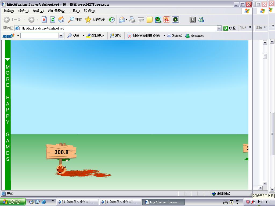275x206 pixels.
Task: Go to Home page icon
Action: click(x=61, y=19)
